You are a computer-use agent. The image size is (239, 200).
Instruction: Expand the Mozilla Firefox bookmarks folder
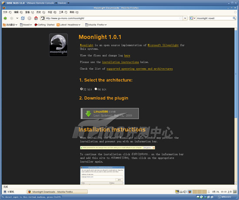click(x=96, y=25)
